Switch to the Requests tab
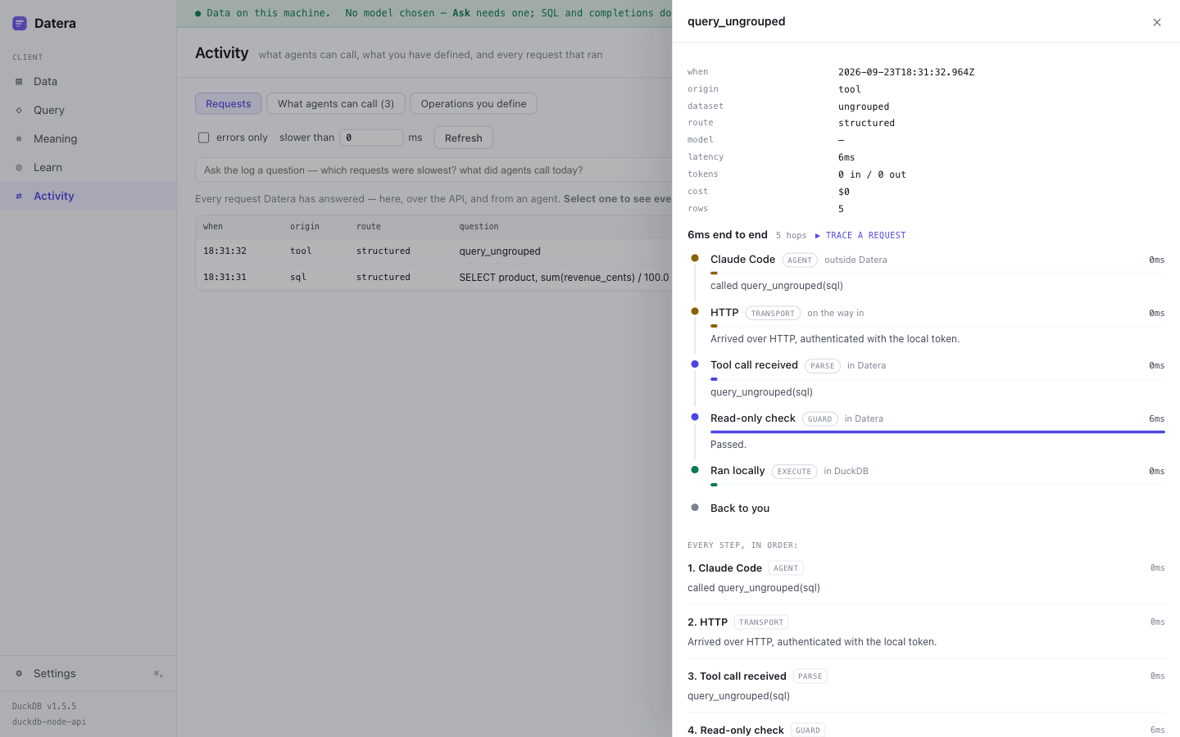 pyautogui.click(x=229, y=104)
